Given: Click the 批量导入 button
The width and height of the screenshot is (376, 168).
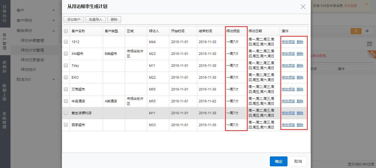Looking at the screenshot, I should [96, 20].
